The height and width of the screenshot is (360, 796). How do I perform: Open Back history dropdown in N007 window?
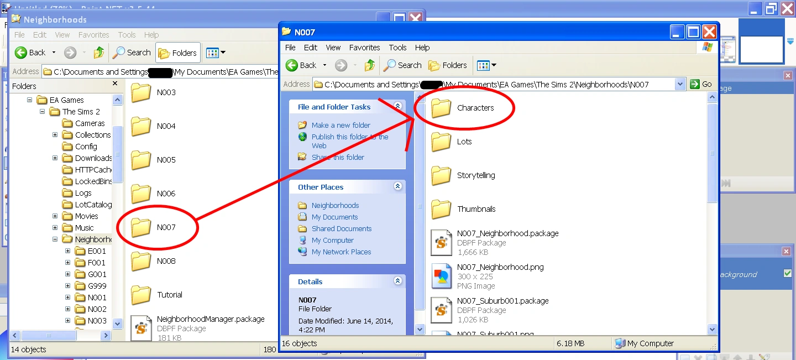point(324,65)
